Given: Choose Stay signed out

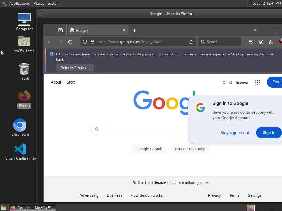Looking at the screenshot, I should click(235, 133).
